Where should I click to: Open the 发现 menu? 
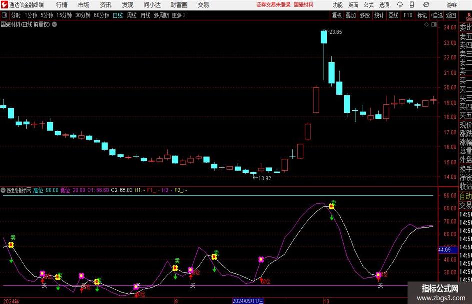pyautogui.click(x=128, y=5)
